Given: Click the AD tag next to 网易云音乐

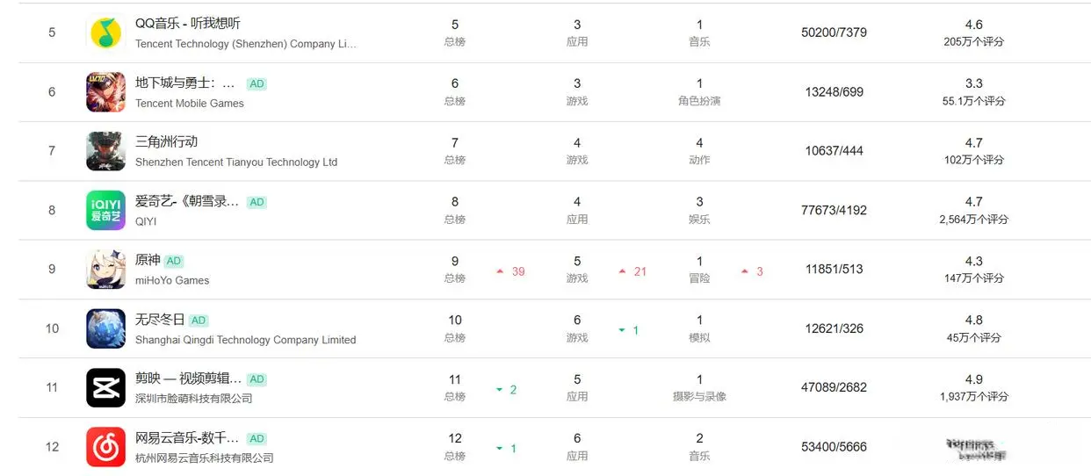Looking at the screenshot, I should 256,438.
